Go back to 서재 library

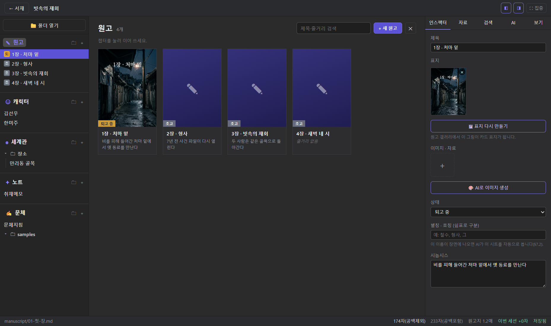click(17, 8)
